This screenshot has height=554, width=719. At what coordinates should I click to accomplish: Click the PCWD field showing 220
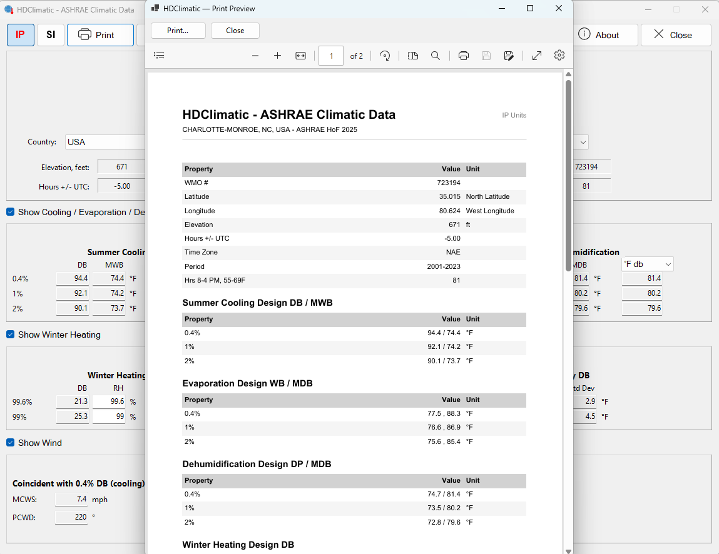pos(71,517)
